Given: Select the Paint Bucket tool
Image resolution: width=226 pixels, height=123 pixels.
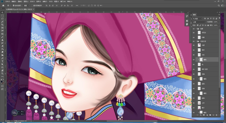Looking at the screenshot, I should point(2,49).
